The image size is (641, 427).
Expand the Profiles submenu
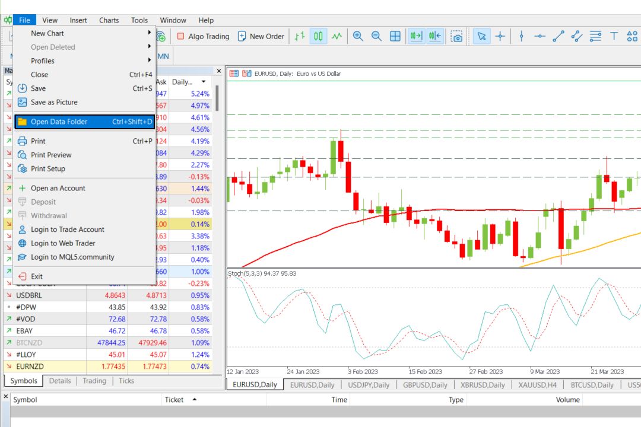pos(85,61)
